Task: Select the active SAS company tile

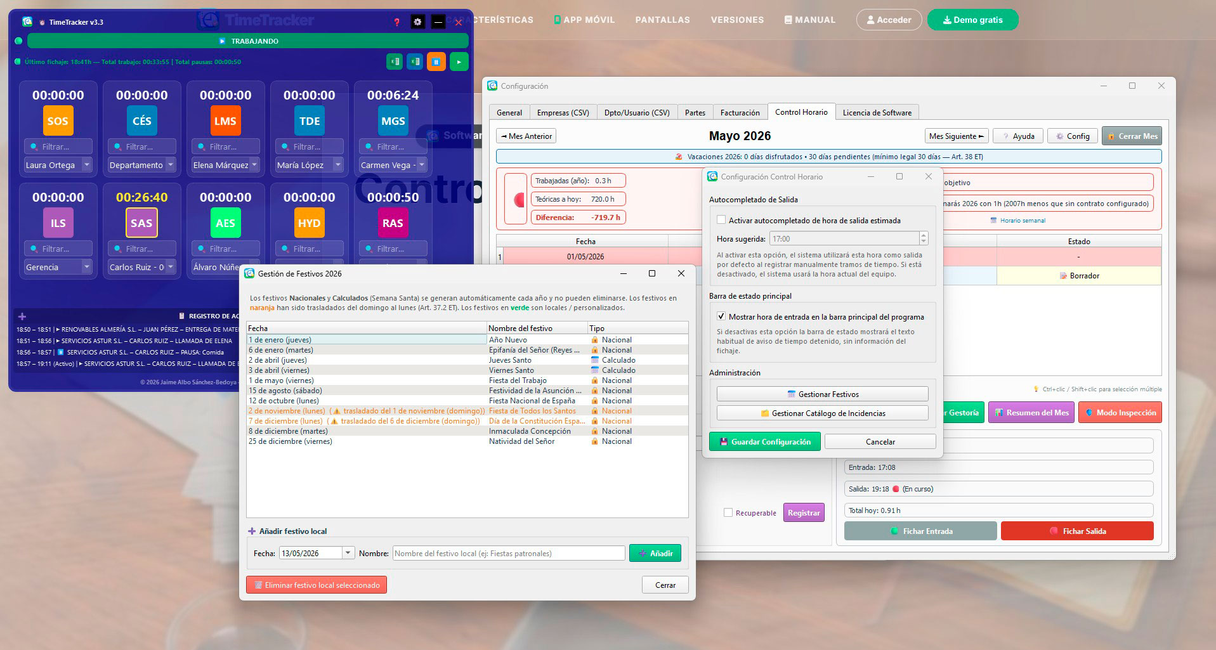Action: pyautogui.click(x=141, y=223)
